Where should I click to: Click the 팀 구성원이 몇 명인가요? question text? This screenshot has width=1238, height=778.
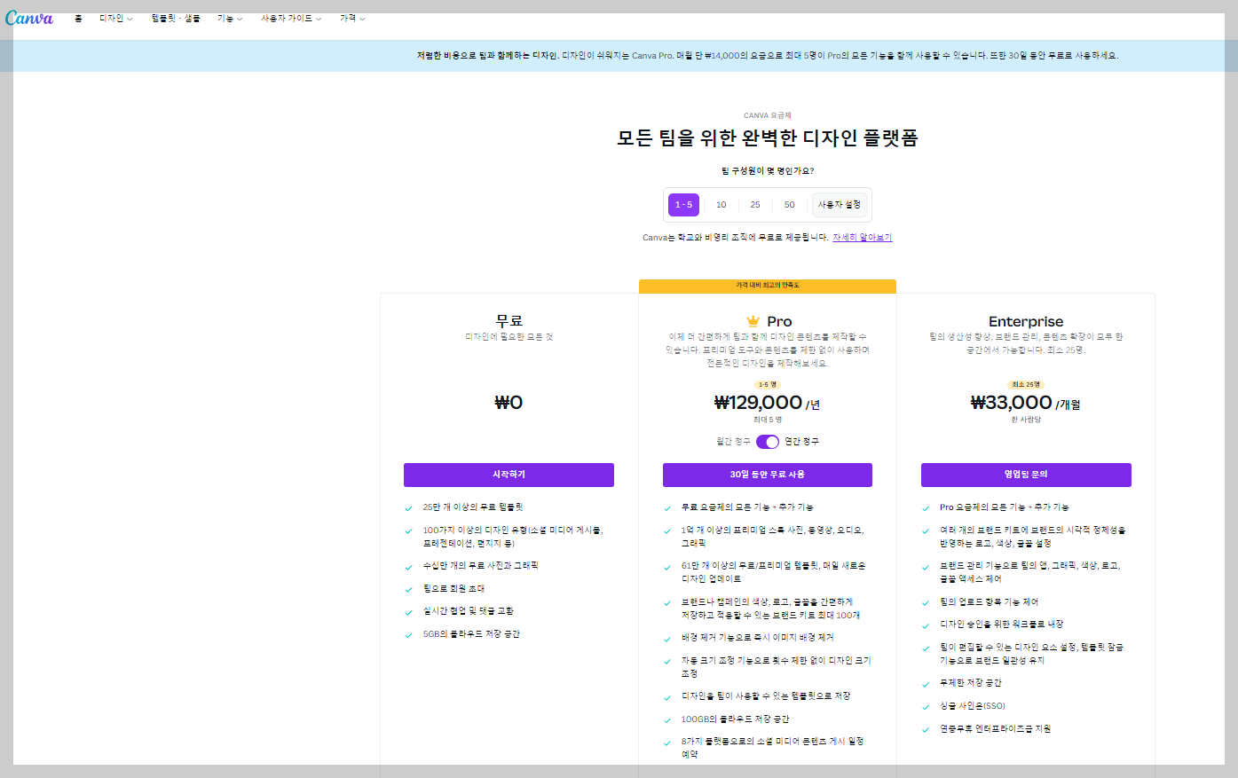[x=768, y=171]
